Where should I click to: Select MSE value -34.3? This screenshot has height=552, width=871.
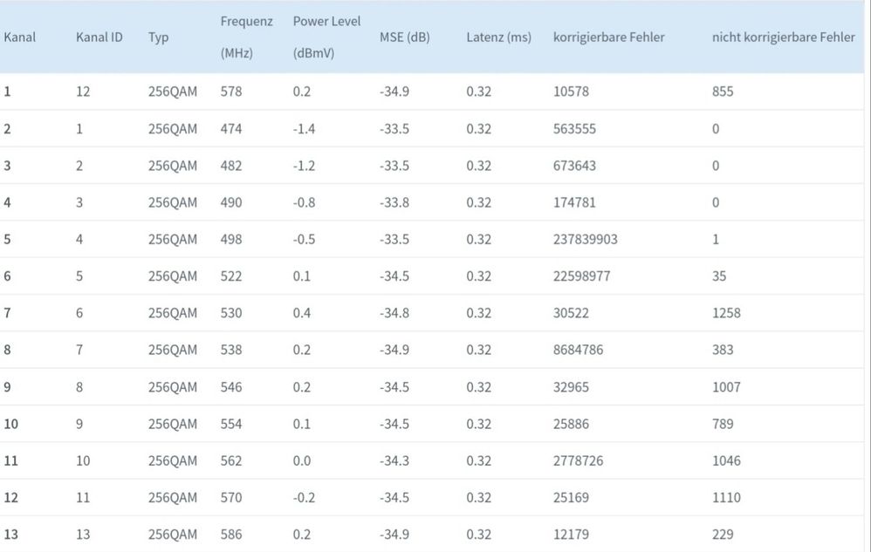pos(394,461)
